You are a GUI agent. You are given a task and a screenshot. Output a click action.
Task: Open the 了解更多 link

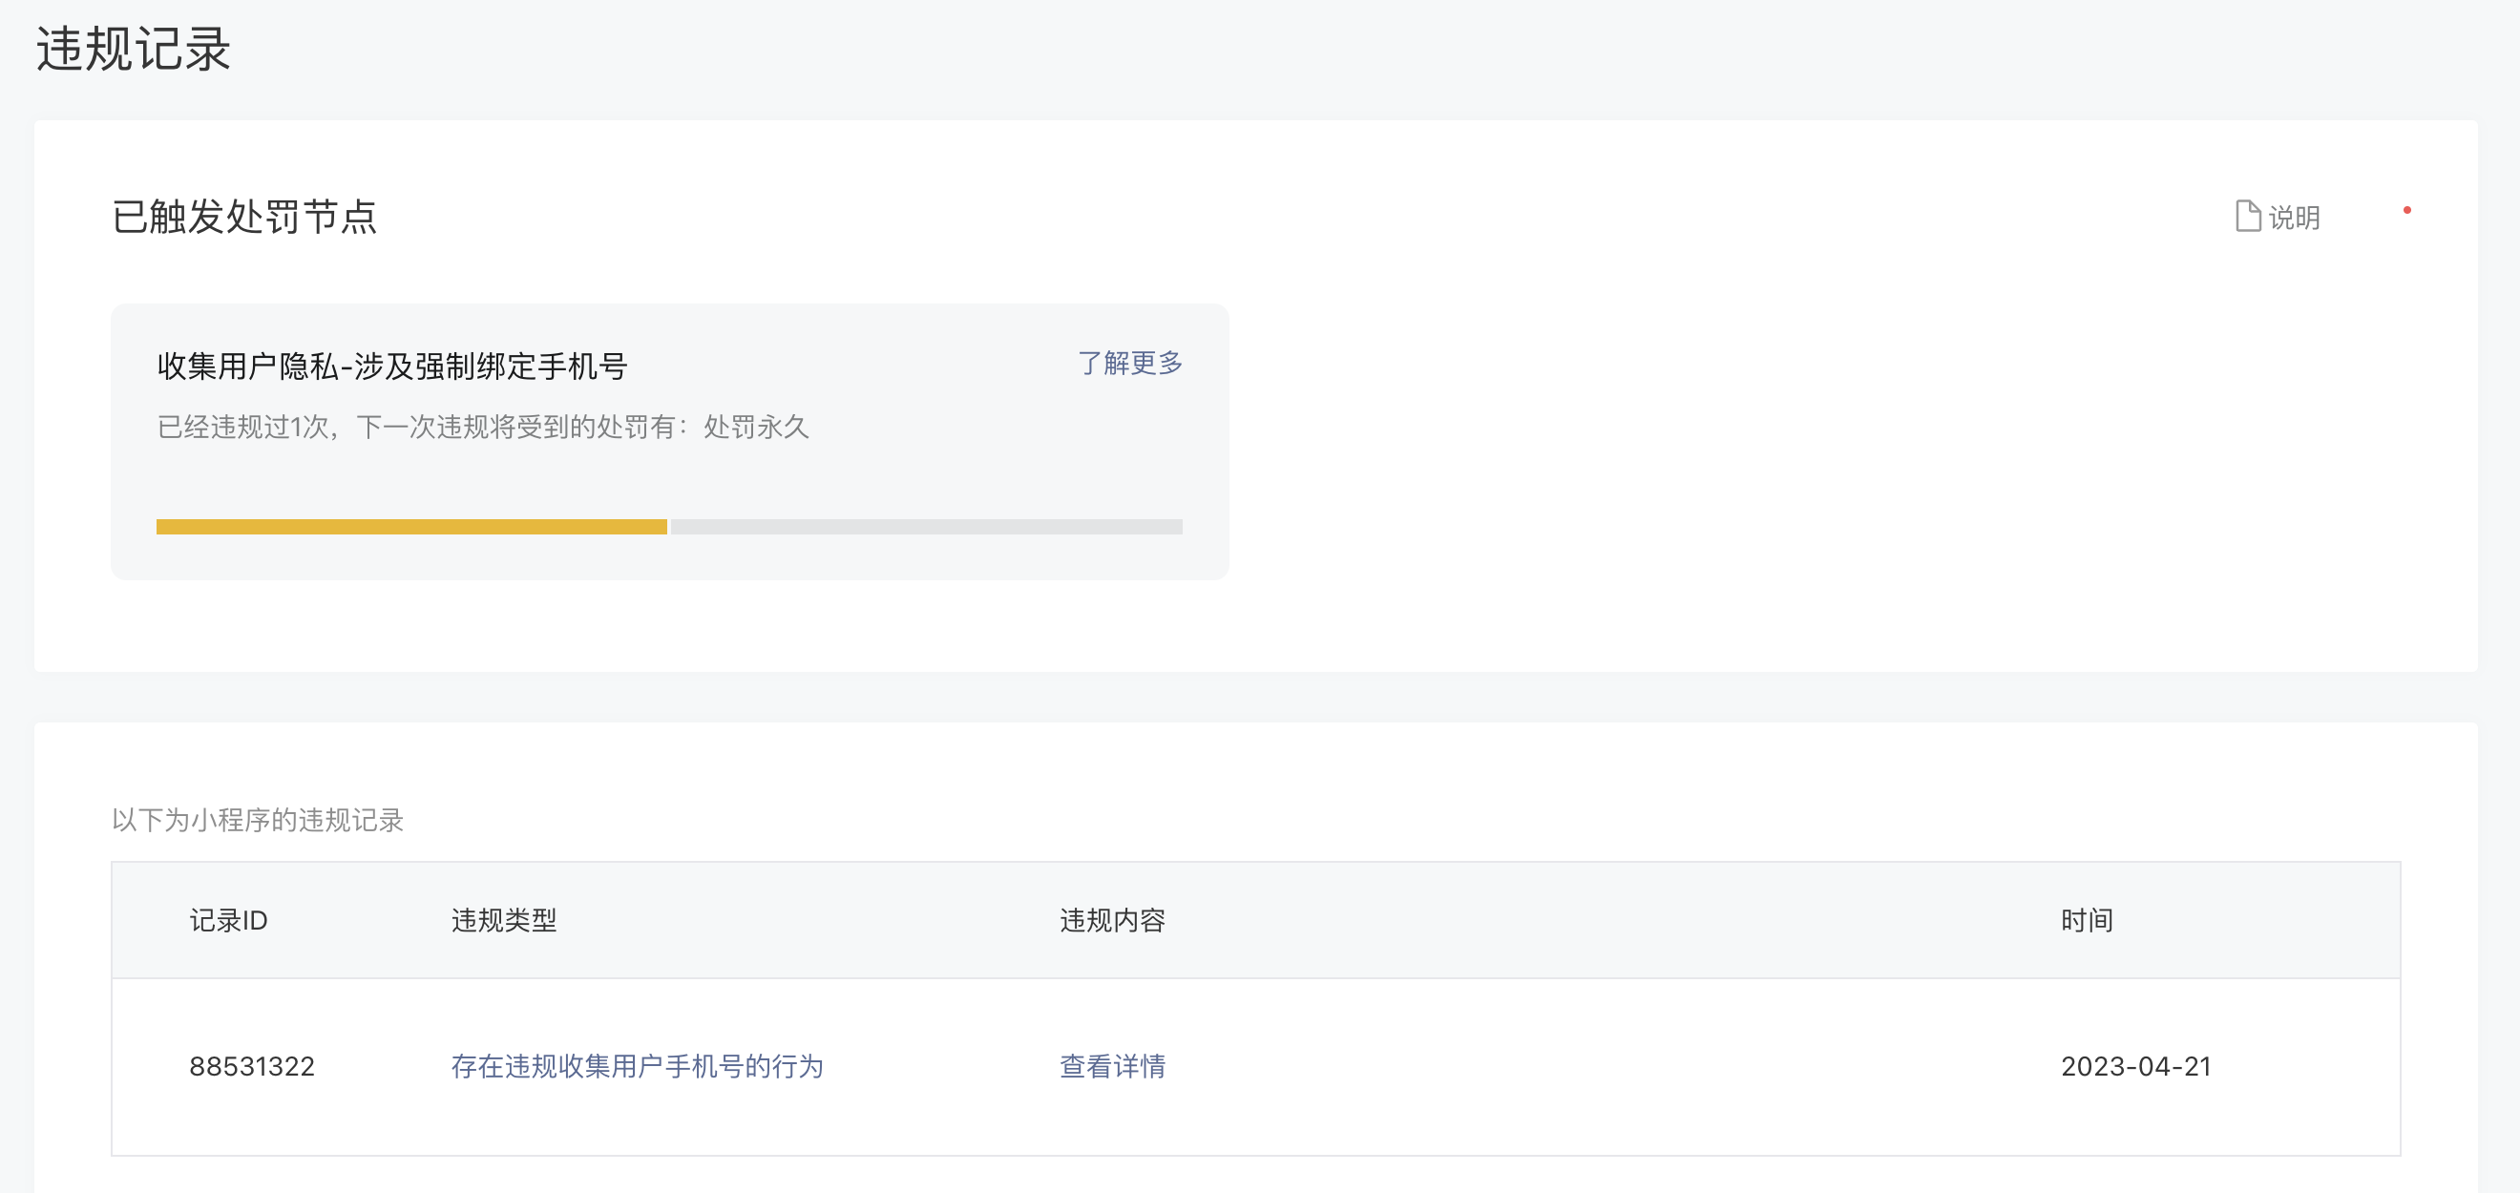pyautogui.click(x=1130, y=363)
